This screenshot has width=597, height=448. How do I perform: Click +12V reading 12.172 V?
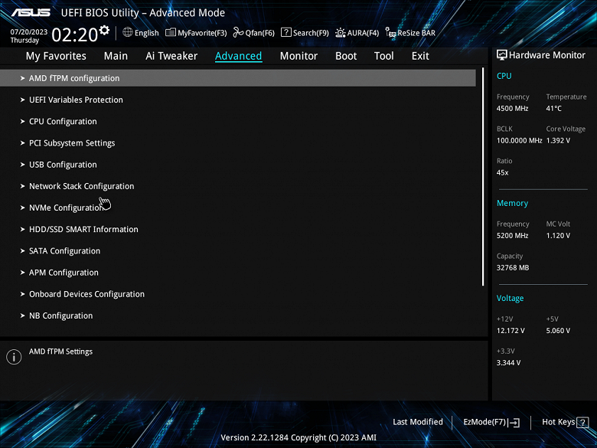point(511,331)
